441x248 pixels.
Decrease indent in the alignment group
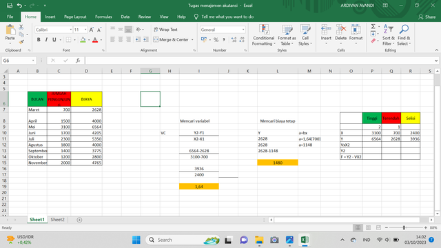tap(138, 40)
